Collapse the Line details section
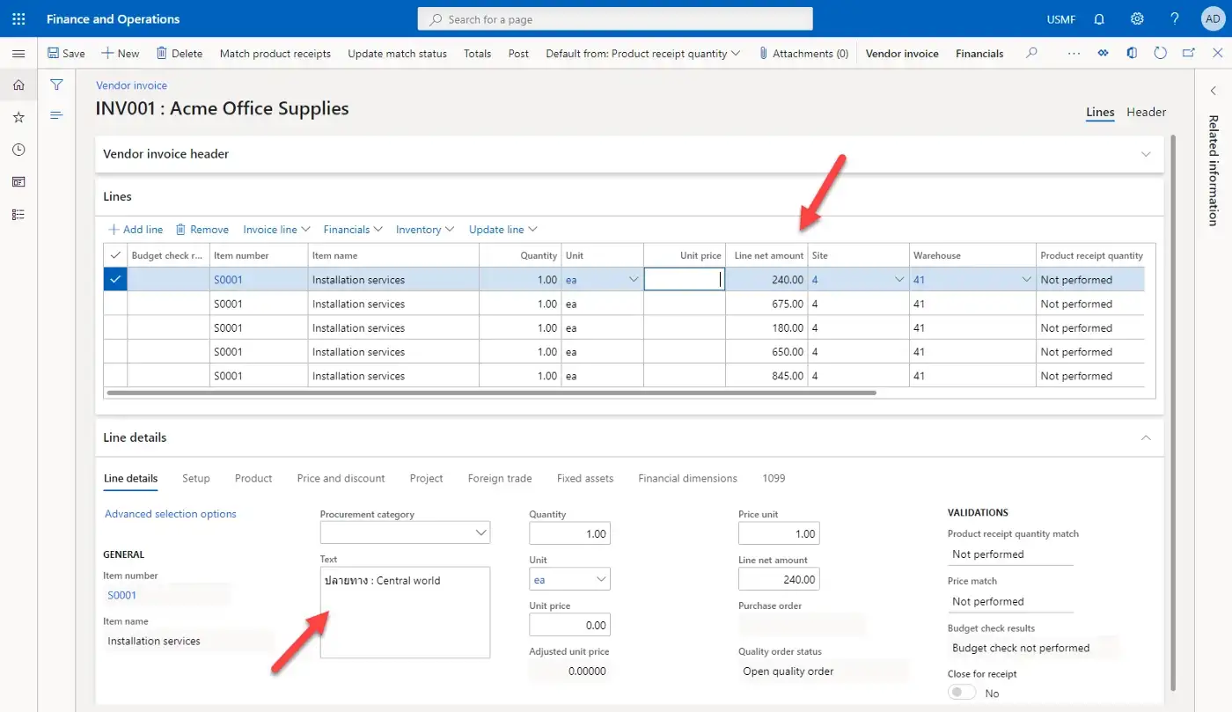1232x712 pixels. (1146, 437)
